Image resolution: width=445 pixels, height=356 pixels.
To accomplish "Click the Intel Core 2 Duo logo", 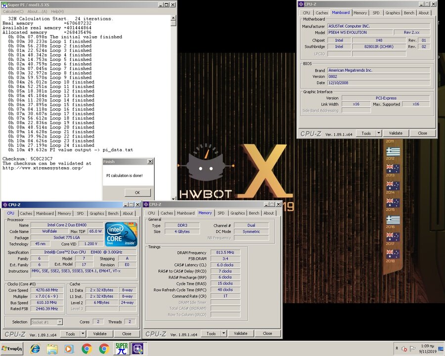I will (x=121, y=234).
